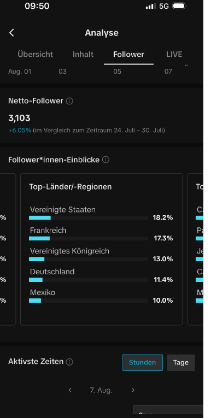Open the Inhalt tab

(x=83, y=55)
